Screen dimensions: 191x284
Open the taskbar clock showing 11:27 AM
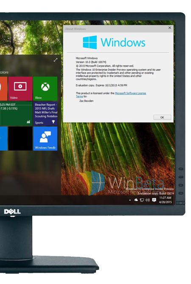click(165, 200)
